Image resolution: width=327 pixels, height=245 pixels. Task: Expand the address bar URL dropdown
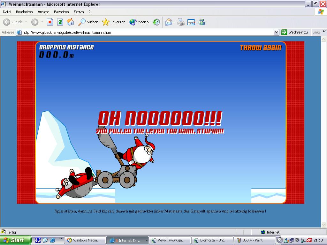(276, 32)
